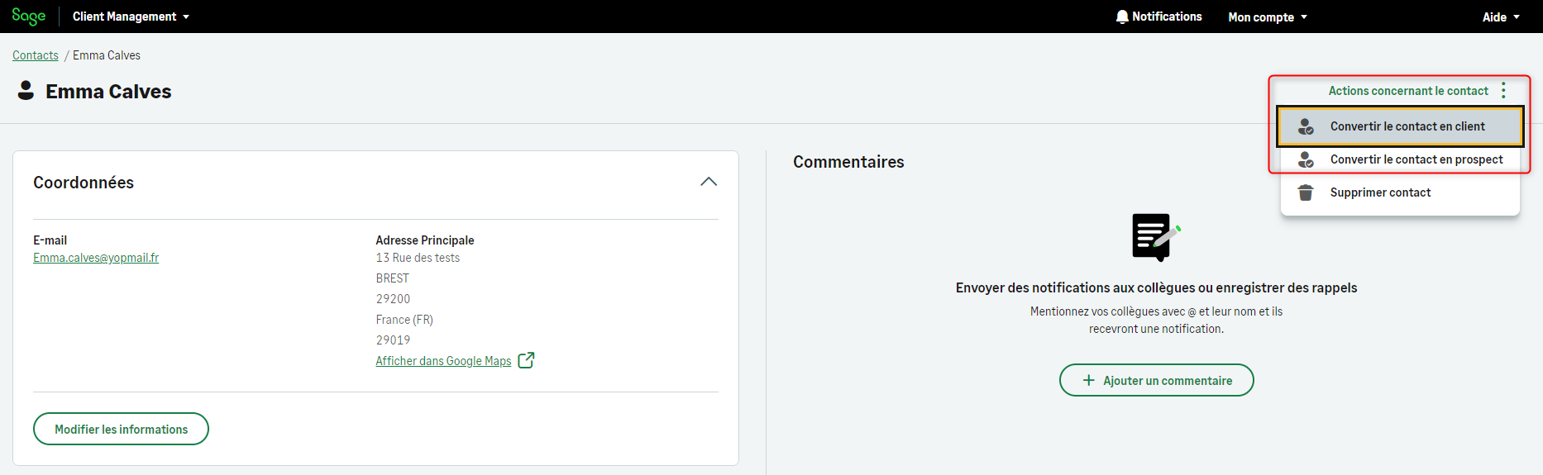The image size is (1543, 475).
Task: Click the convert-to-prospect person icon
Action: click(x=1306, y=159)
